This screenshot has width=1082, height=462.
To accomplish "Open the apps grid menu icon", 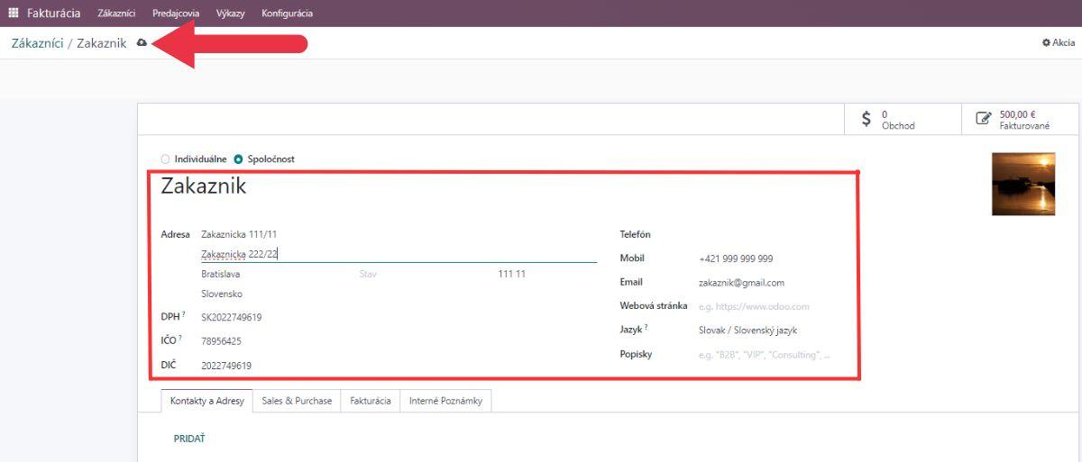I will coord(13,14).
